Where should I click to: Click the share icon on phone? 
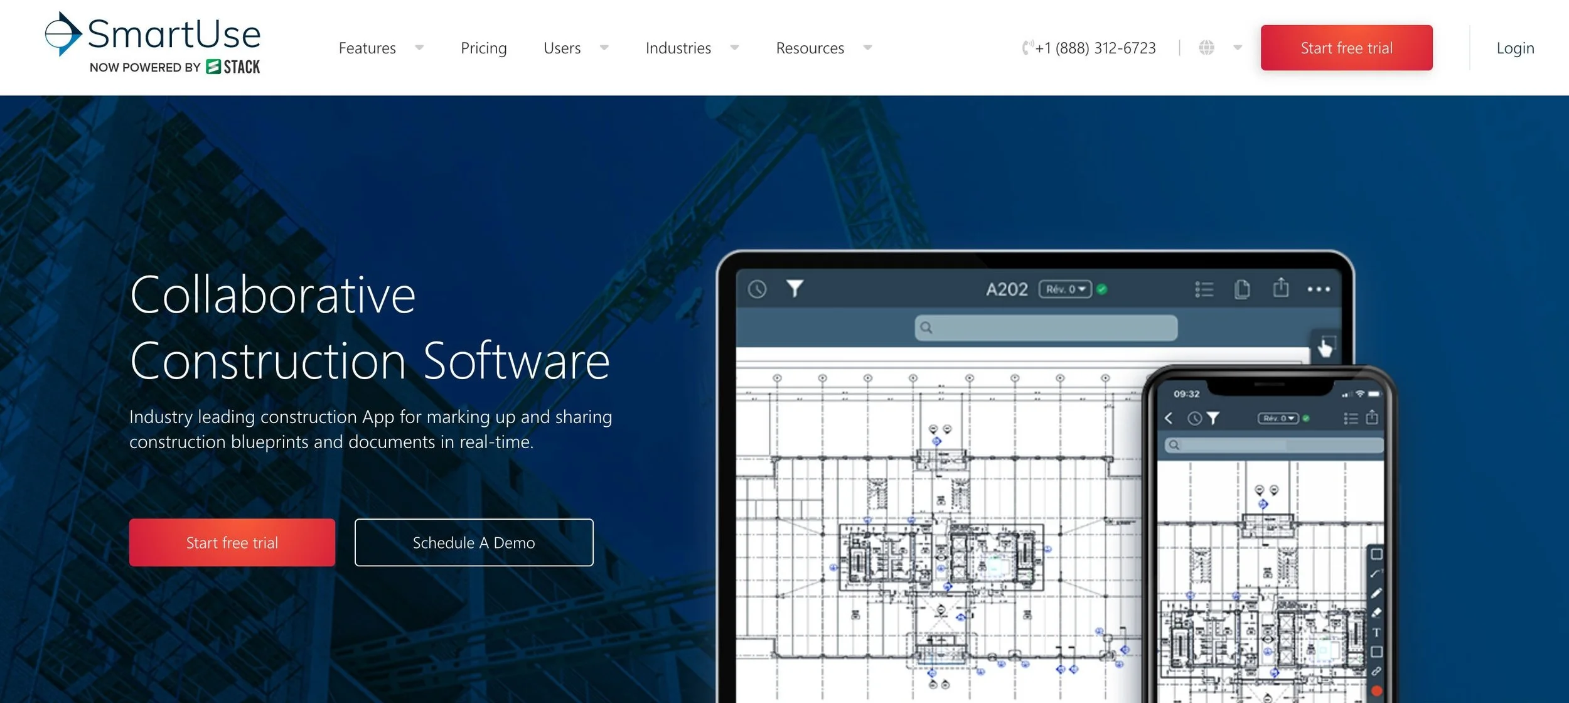coord(1372,417)
